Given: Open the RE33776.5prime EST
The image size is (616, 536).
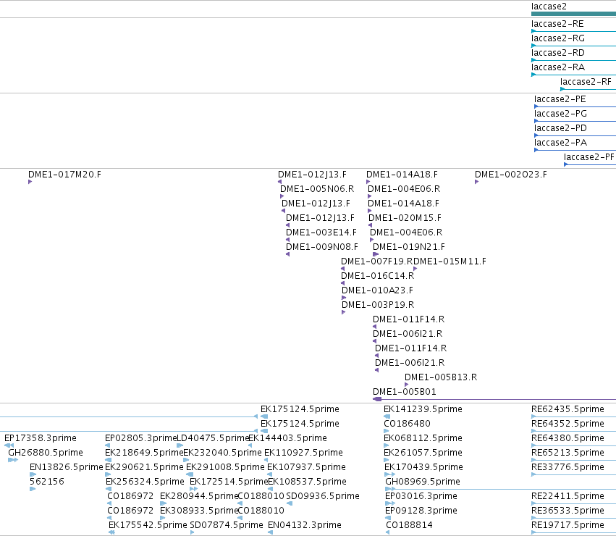Looking at the screenshot, I should (x=568, y=467).
